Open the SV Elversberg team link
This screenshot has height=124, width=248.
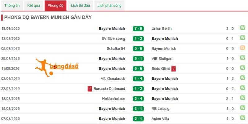(113, 38)
